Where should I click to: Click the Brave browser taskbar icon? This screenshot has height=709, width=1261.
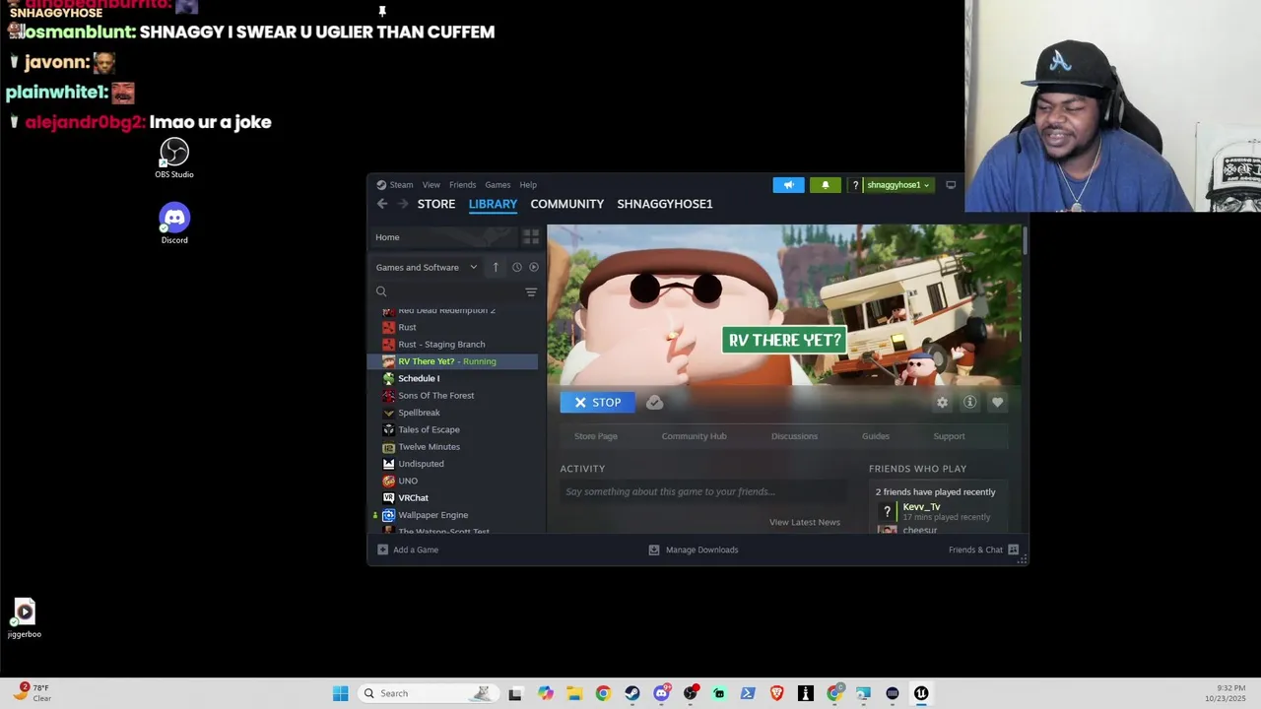pyautogui.click(x=776, y=693)
